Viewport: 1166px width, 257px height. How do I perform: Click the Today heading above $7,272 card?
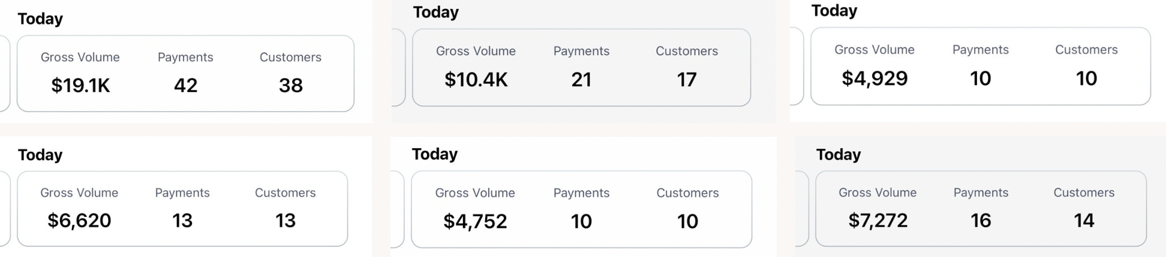click(839, 155)
